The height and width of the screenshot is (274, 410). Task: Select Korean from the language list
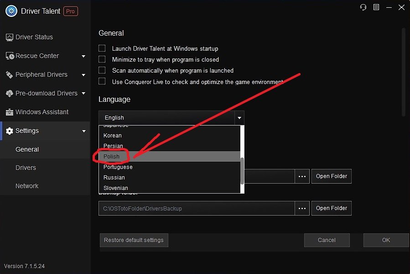(x=170, y=136)
